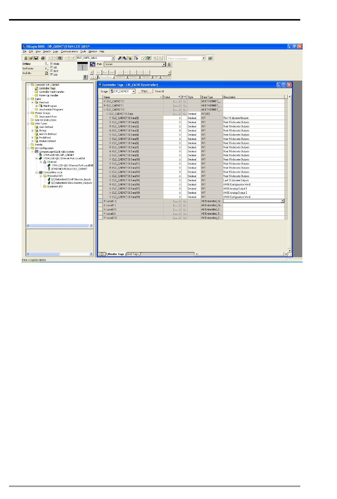The image size is (337, 499).
Task: Switch to the Edit Tags tab
Action: [x=133, y=254]
